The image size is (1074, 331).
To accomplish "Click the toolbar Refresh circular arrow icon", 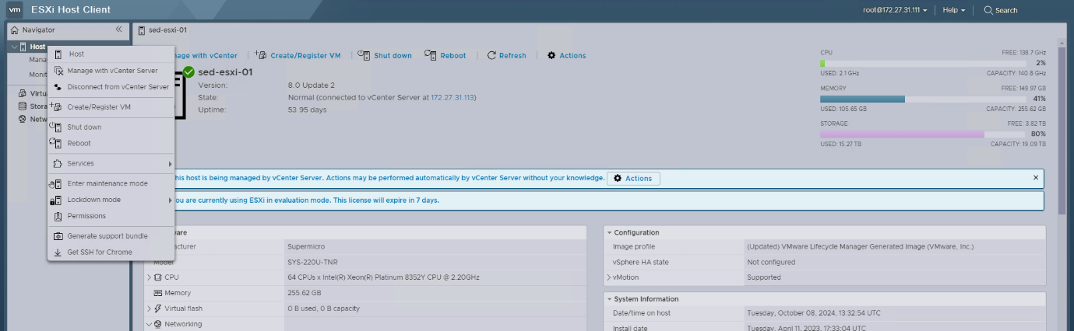I will point(491,56).
